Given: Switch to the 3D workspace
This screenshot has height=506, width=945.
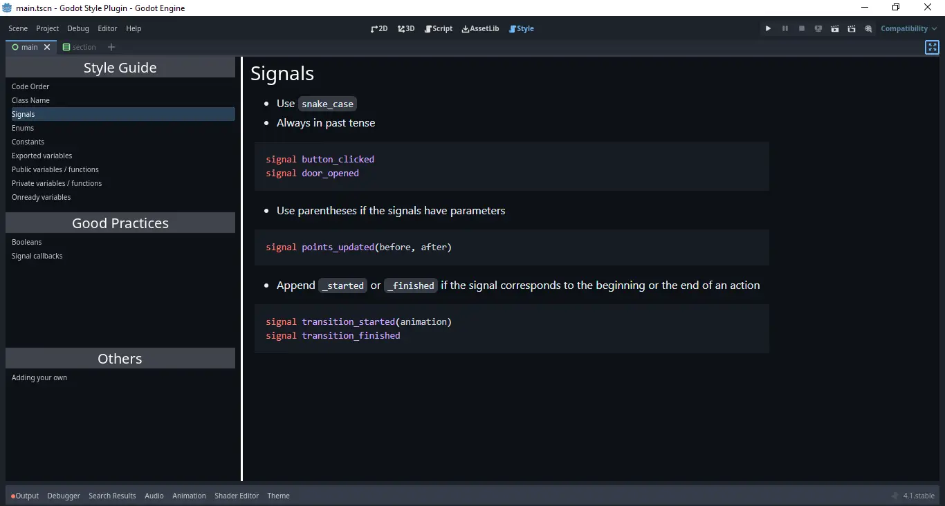Looking at the screenshot, I should click(406, 28).
